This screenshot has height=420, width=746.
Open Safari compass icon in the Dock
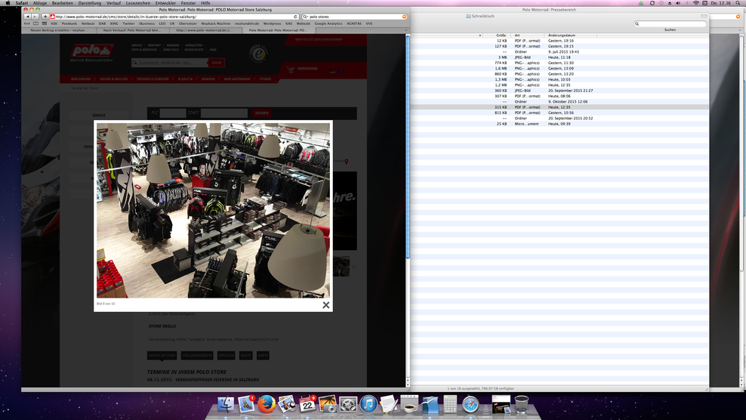click(x=470, y=404)
